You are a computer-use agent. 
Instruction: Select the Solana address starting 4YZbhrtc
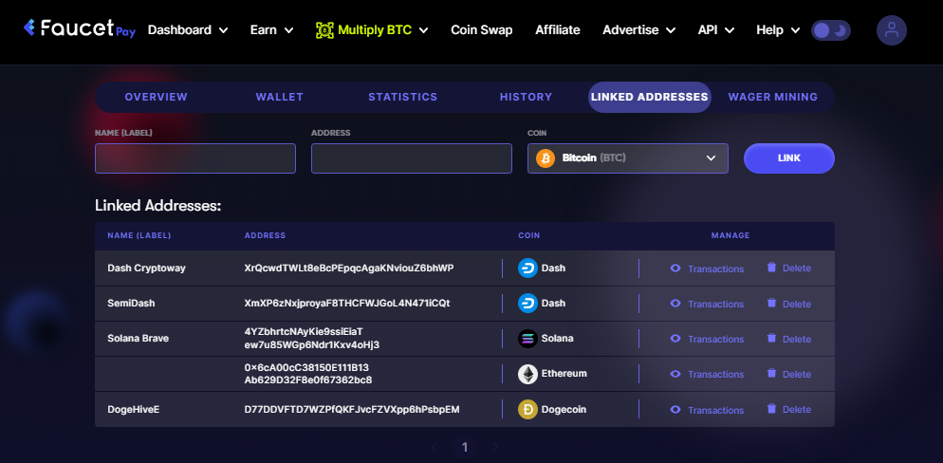click(312, 339)
